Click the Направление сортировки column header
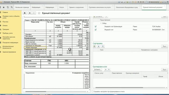The width and height of the screenshot is (169, 95). click(x=149, y=50)
